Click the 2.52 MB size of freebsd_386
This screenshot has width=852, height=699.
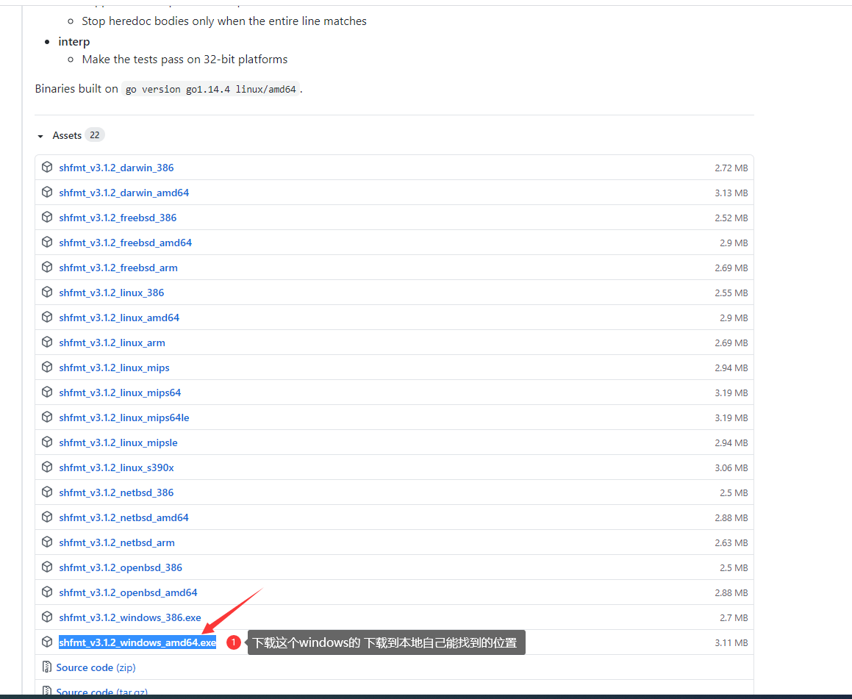(x=731, y=218)
